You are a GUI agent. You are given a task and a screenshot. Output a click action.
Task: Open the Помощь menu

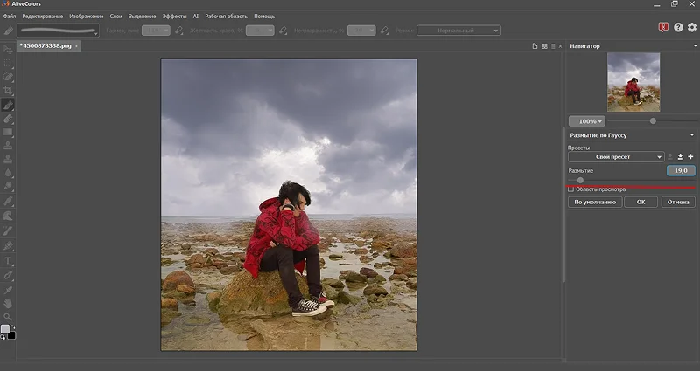tap(264, 16)
